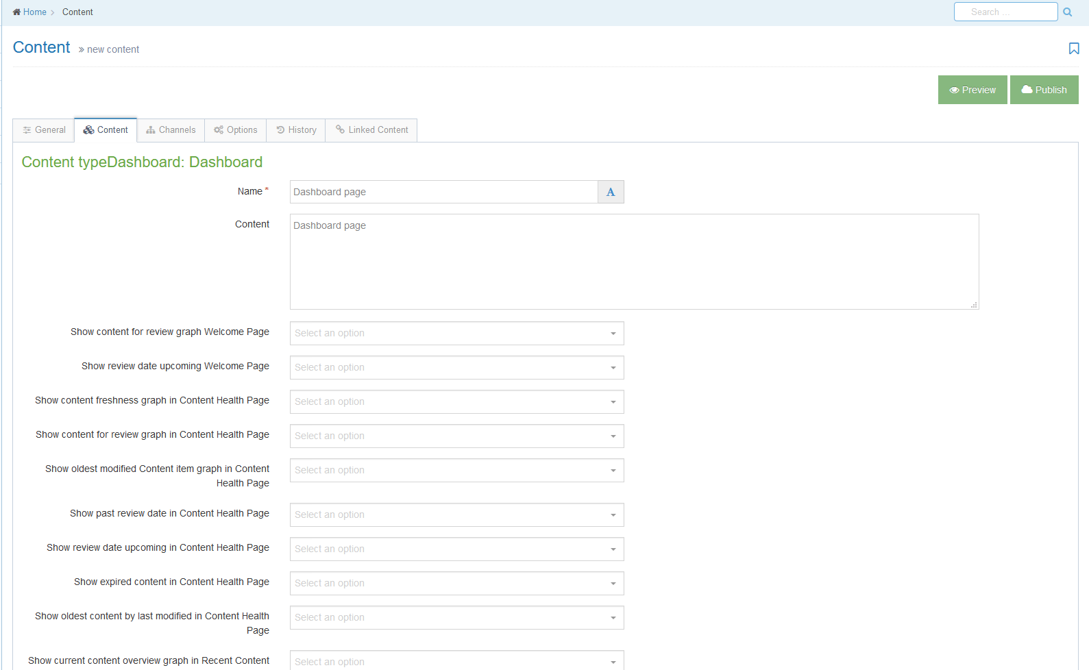
Task: Click the Content page heading
Action: (41, 47)
